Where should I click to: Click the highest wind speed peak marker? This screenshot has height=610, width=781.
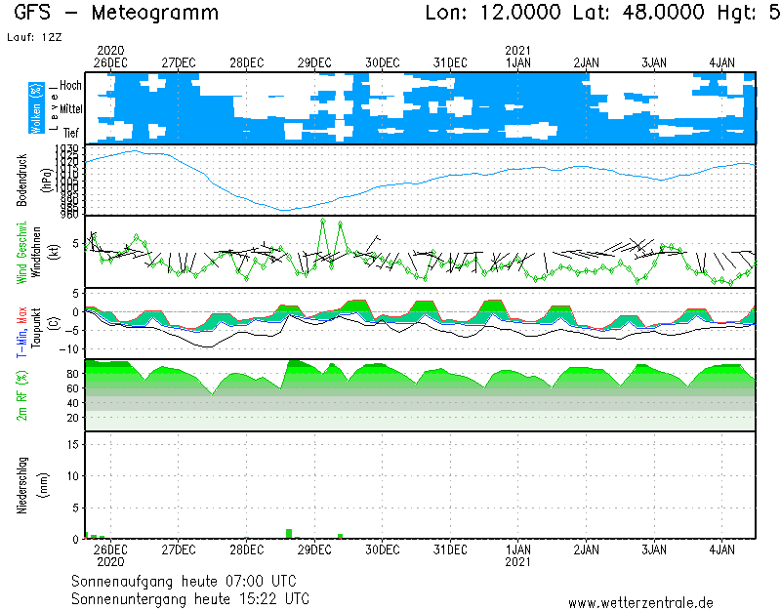click(323, 221)
